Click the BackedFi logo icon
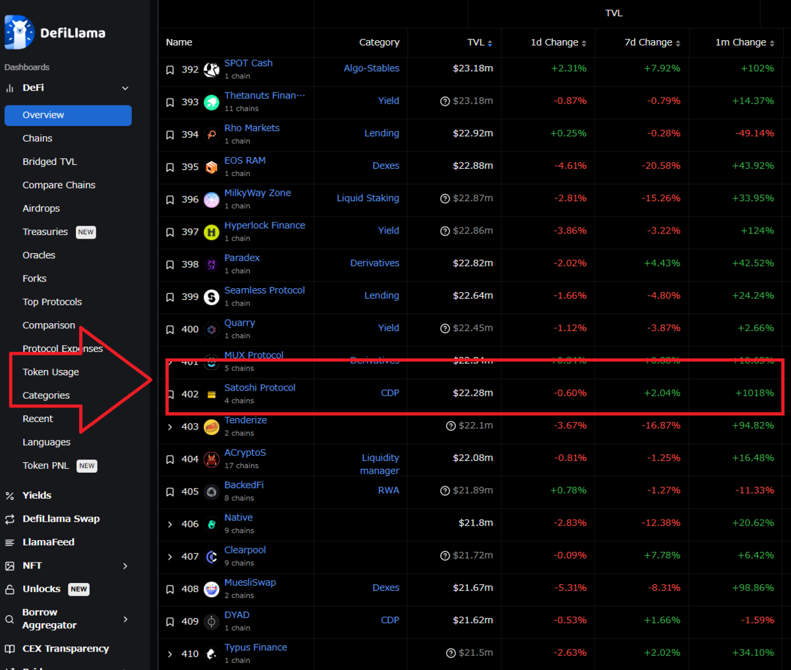 [212, 491]
